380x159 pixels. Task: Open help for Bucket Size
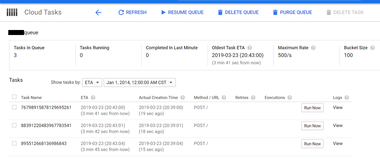click(372, 48)
